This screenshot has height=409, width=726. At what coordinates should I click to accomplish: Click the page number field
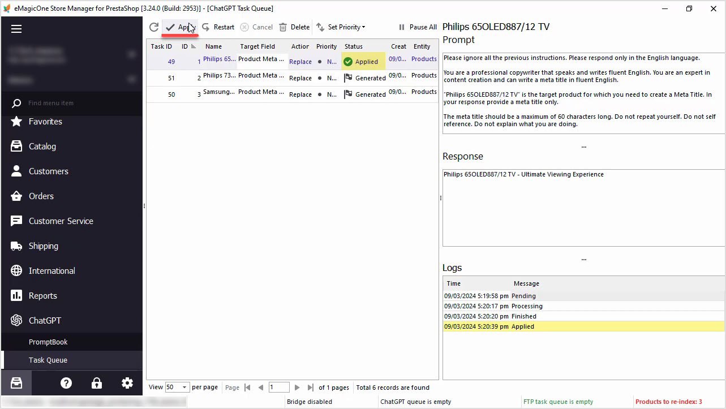[279, 388]
